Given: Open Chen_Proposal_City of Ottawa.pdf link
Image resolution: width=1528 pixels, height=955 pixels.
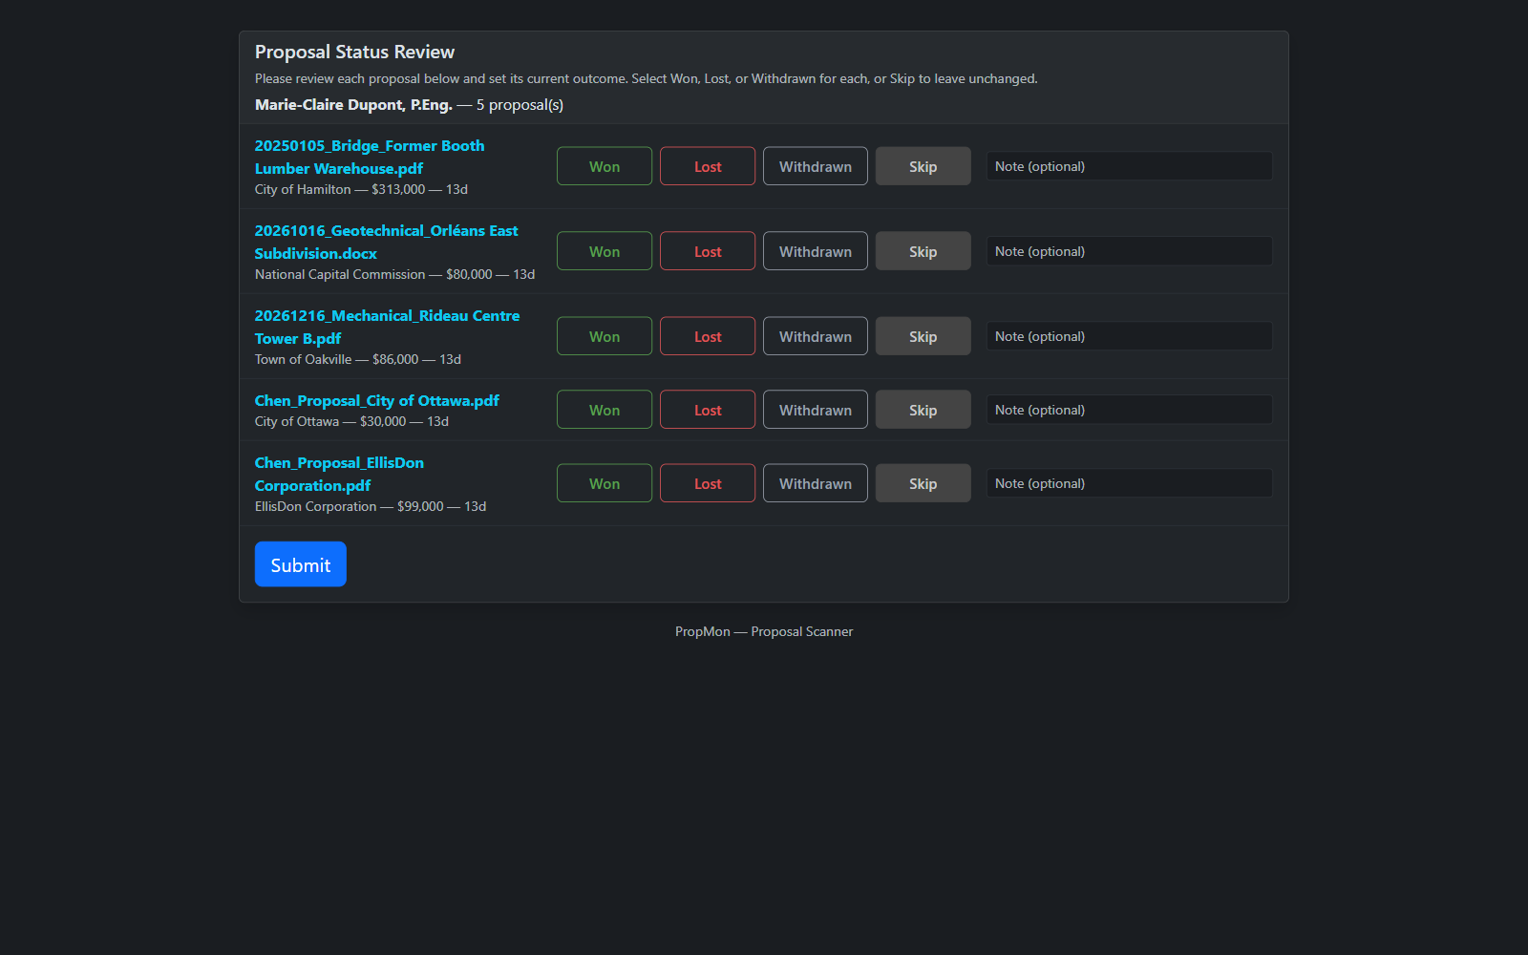Looking at the screenshot, I should coord(376,400).
